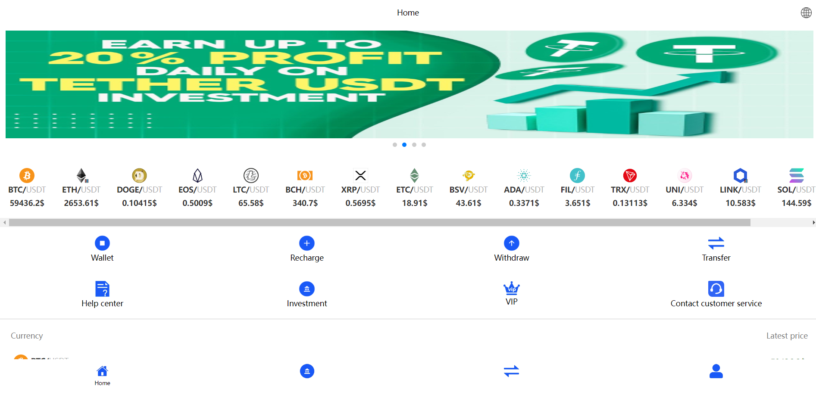Go to Home tab in bottom bar
The width and height of the screenshot is (816, 395).
point(102,375)
